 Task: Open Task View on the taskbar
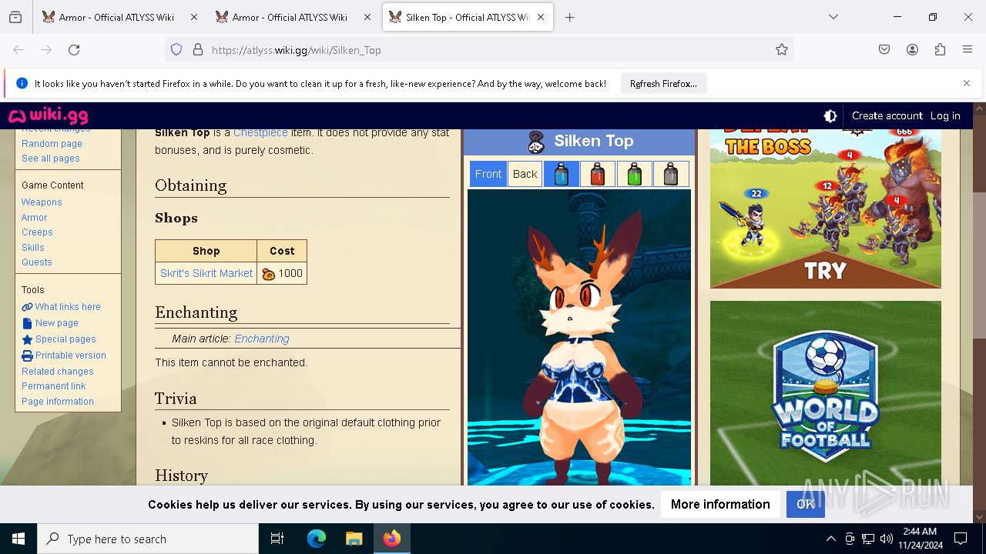(277, 539)
